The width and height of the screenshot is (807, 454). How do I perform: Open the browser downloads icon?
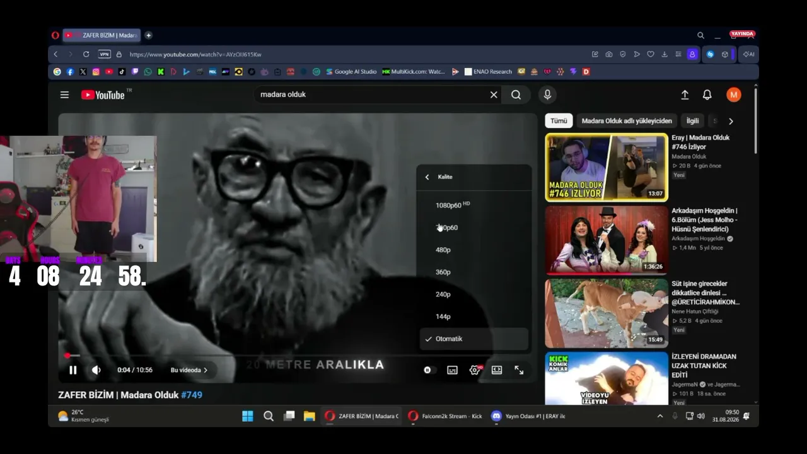[665, 54]
